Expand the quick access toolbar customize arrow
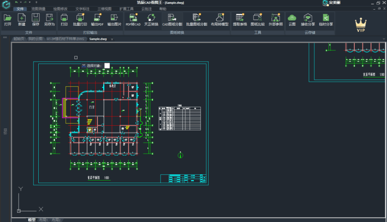Image resolution: width=387 pixels, height=222 pixels. 36,2
